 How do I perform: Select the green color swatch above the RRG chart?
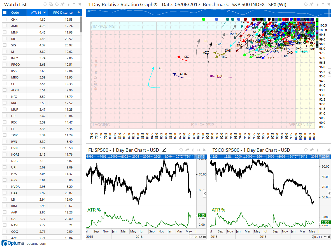(203, 19)
